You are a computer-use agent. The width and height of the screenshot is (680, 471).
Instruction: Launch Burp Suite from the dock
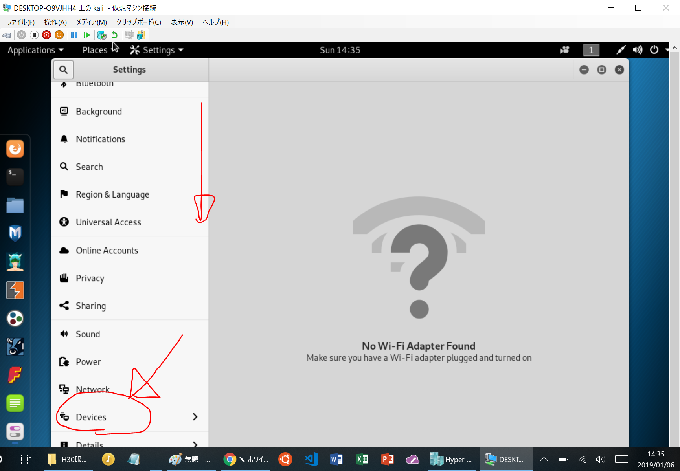[x=15, y=290]
